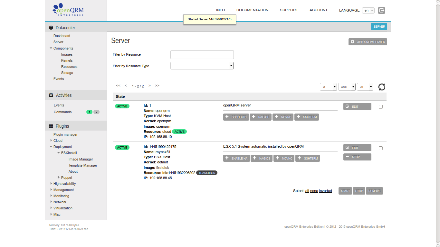Edit the openqrm server entry
This screenshot has height=247, width=440.
357,106
